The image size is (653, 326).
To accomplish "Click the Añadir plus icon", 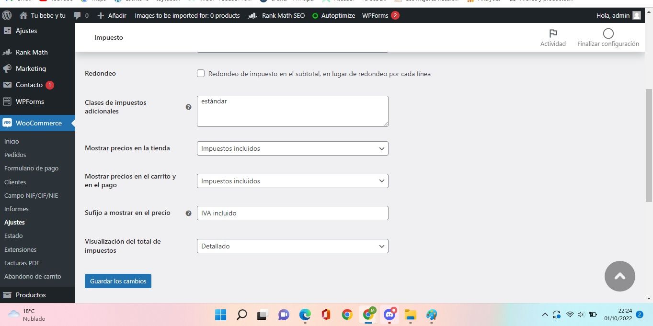I will click(101, 15).
